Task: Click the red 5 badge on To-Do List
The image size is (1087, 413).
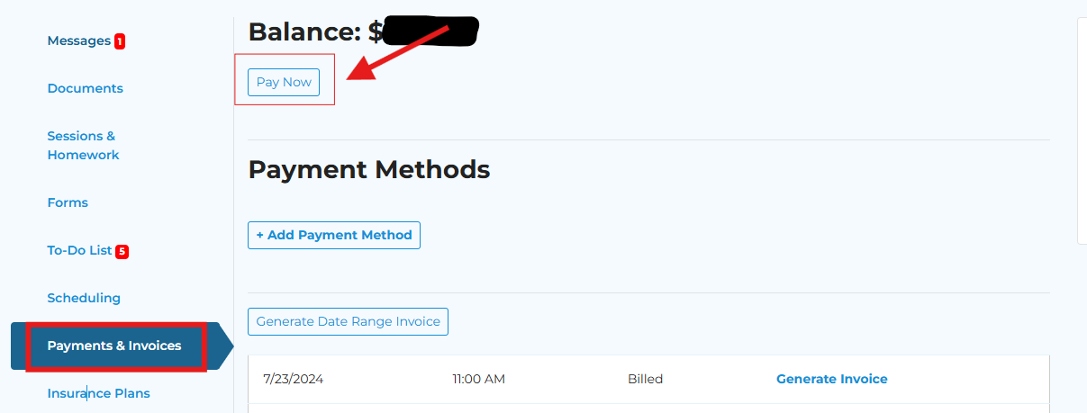Action: pos(122,251)
